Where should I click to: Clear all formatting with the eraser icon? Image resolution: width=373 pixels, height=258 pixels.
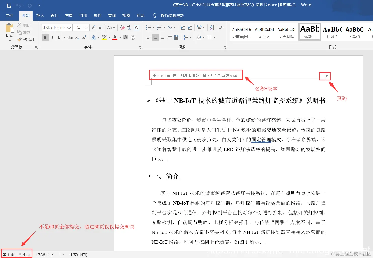pos(122,28)
